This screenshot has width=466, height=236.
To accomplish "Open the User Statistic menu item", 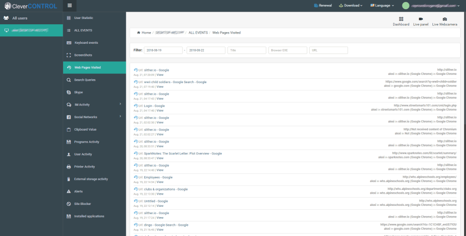I will pyautogui.click(x=95, y=18).
